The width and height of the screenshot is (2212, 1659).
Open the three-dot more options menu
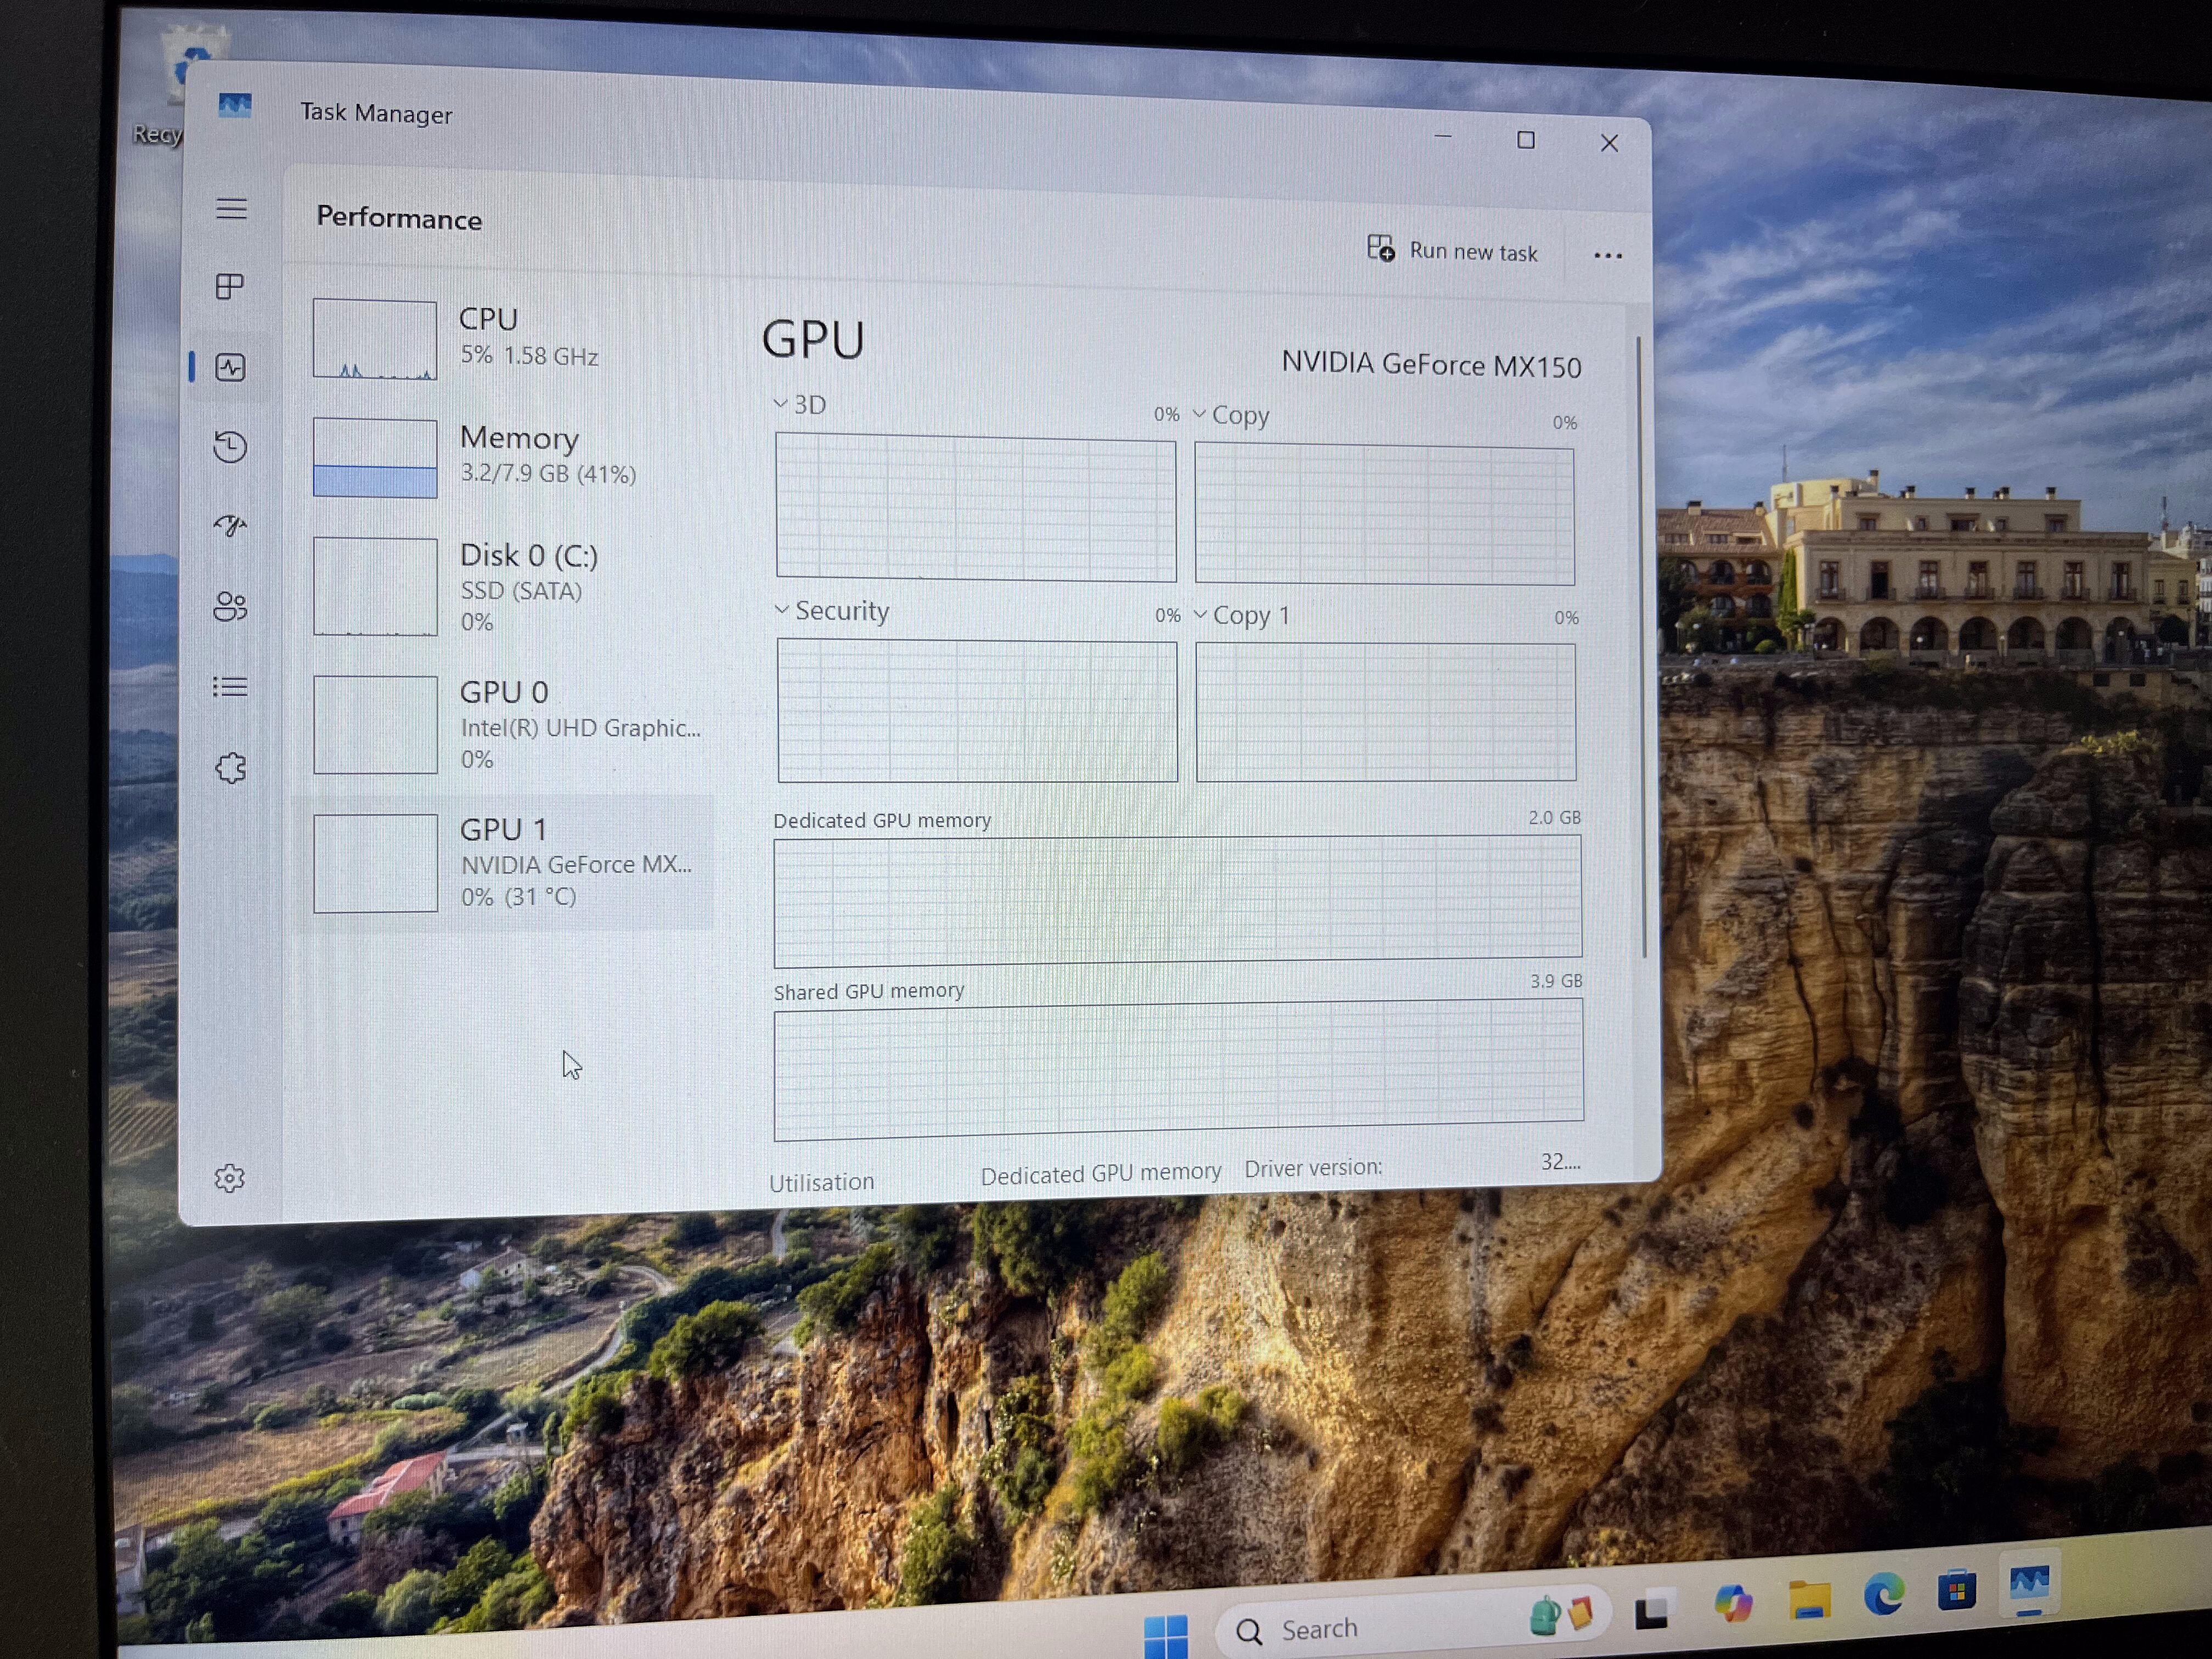(1607, 256)
